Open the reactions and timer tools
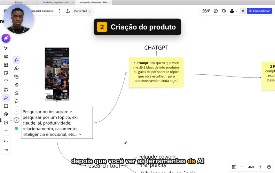This screenshot has width=275, height=173. (x=206, y=11)
